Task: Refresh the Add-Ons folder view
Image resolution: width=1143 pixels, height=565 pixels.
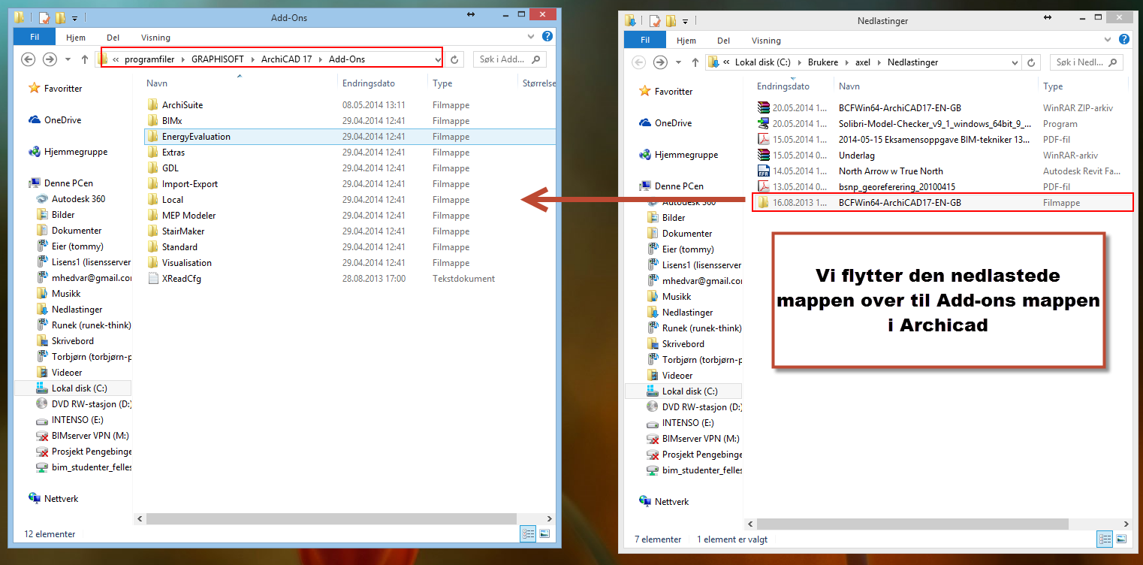Action: pyautogui.click(x=454, y=59)
